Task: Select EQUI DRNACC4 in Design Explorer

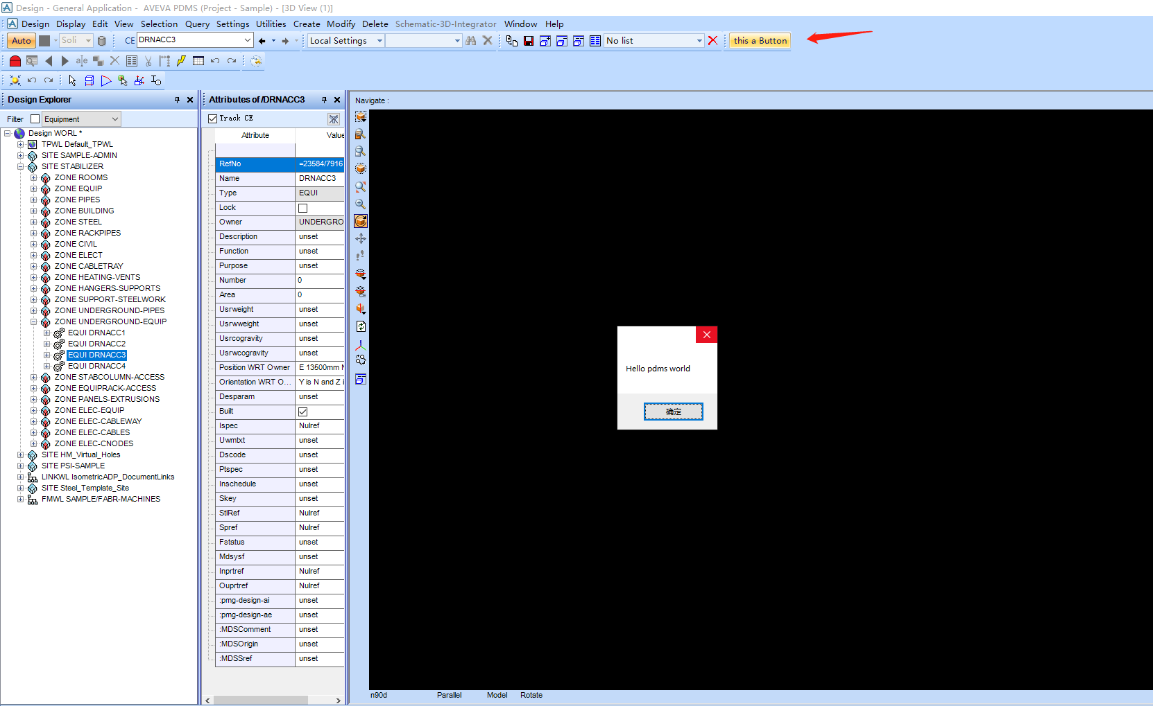Action: 96,365
